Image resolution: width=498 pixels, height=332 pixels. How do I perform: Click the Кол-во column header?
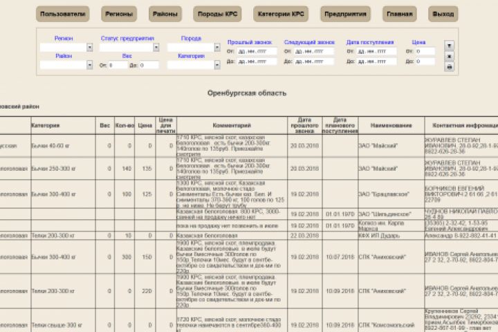(x=124, y=125)
